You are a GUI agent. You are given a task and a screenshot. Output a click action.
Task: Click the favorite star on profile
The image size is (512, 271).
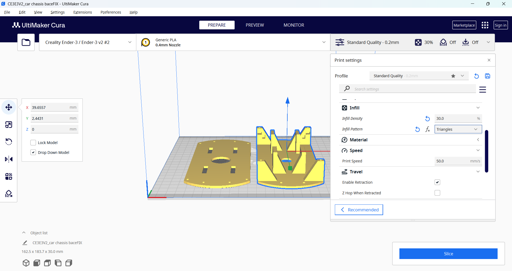[453, 76]
